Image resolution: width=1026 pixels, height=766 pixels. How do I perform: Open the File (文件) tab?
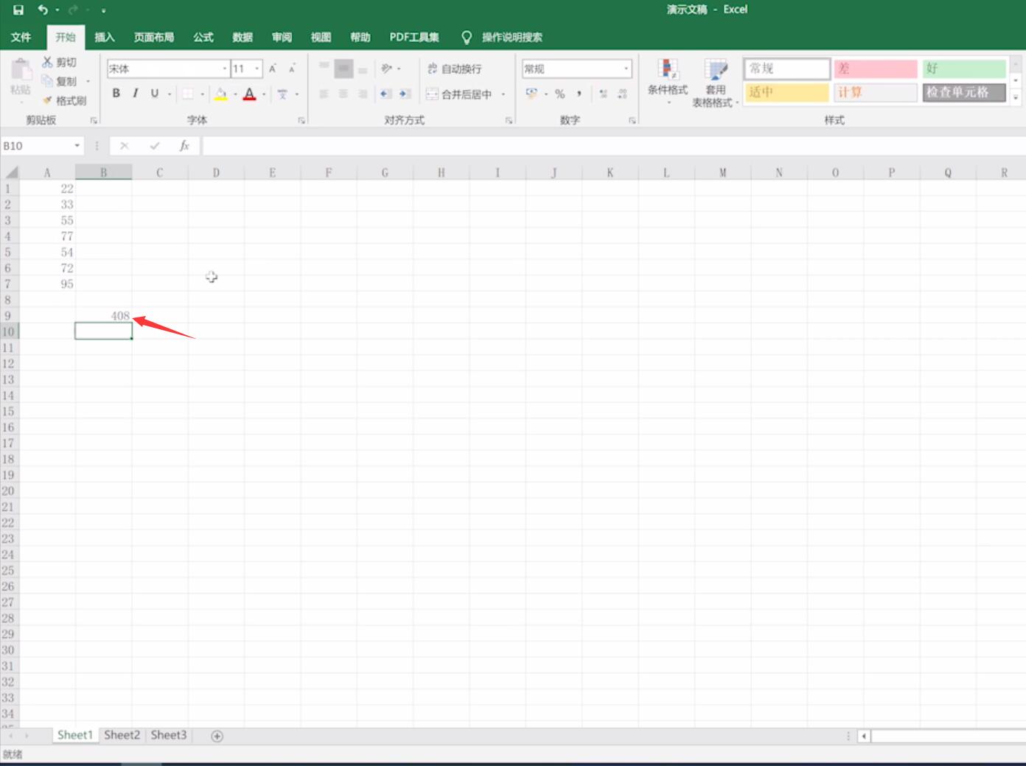(21, 38)
